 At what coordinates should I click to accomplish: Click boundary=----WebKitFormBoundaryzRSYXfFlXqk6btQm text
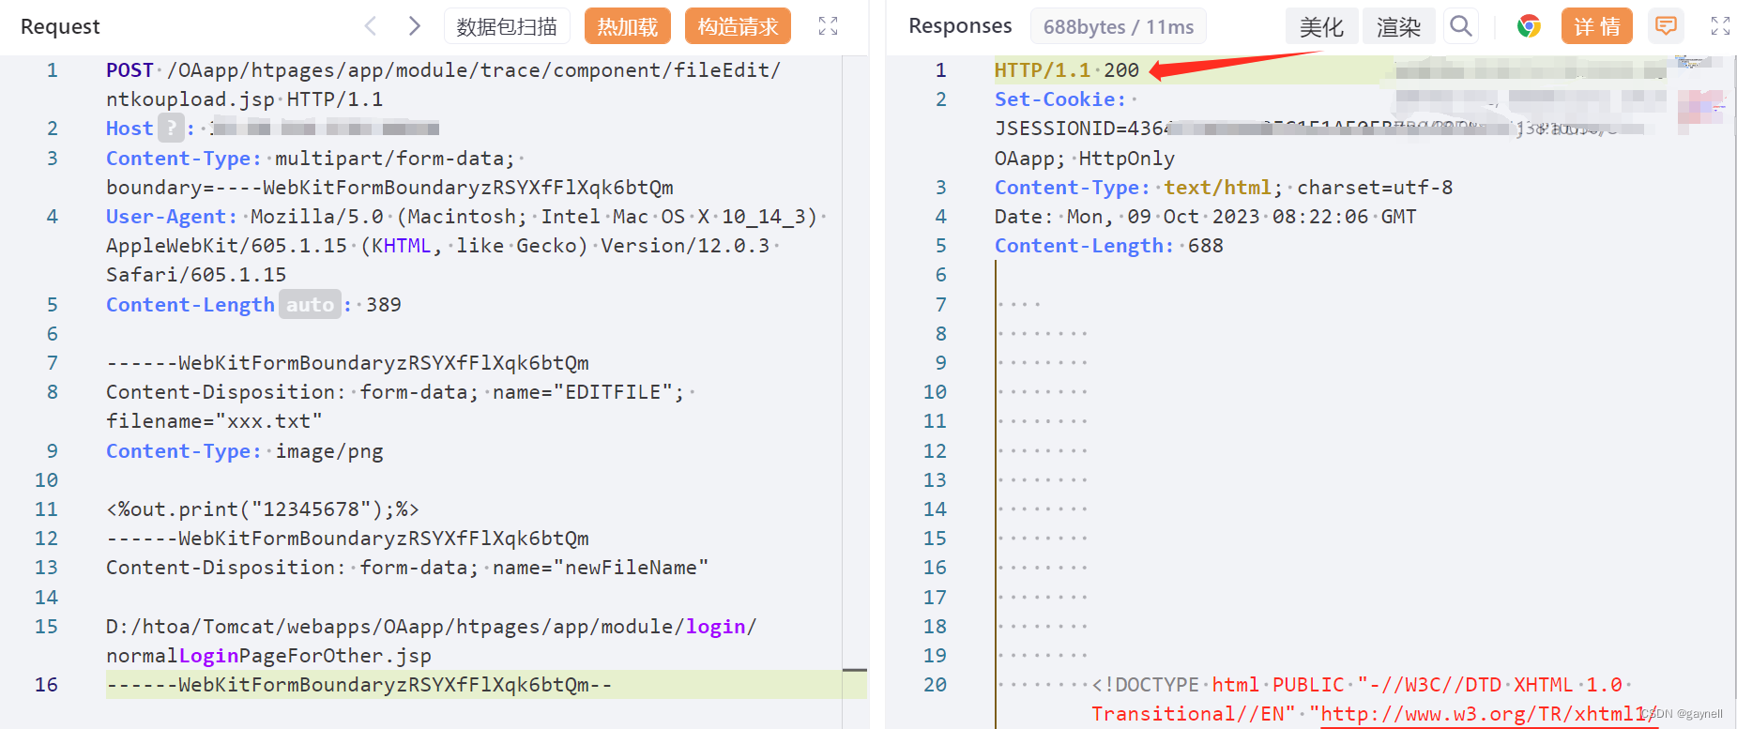(x=389, y=188)
